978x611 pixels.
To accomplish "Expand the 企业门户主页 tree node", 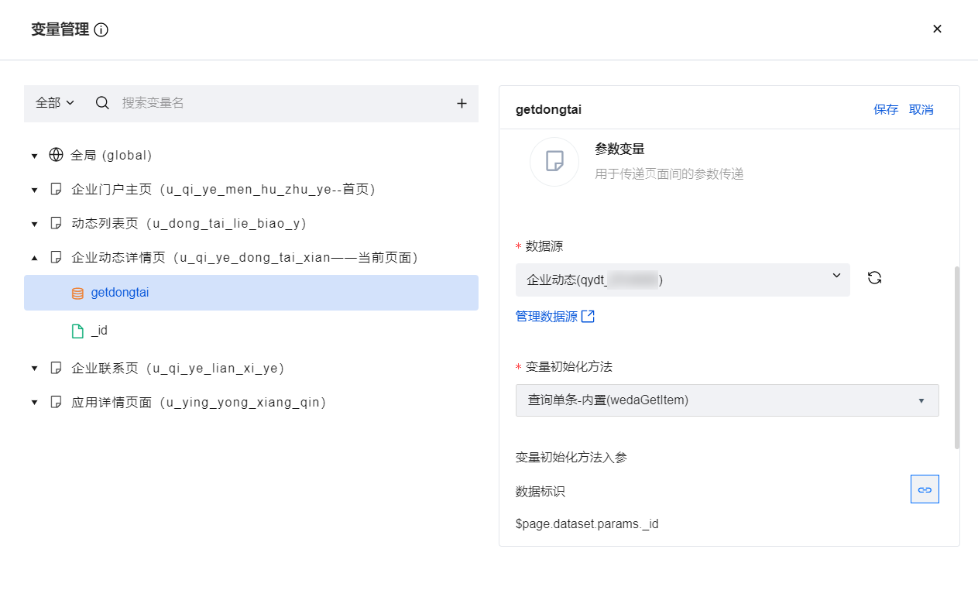I will point(34,190).
